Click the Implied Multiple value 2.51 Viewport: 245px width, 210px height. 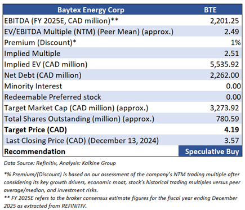231,53
